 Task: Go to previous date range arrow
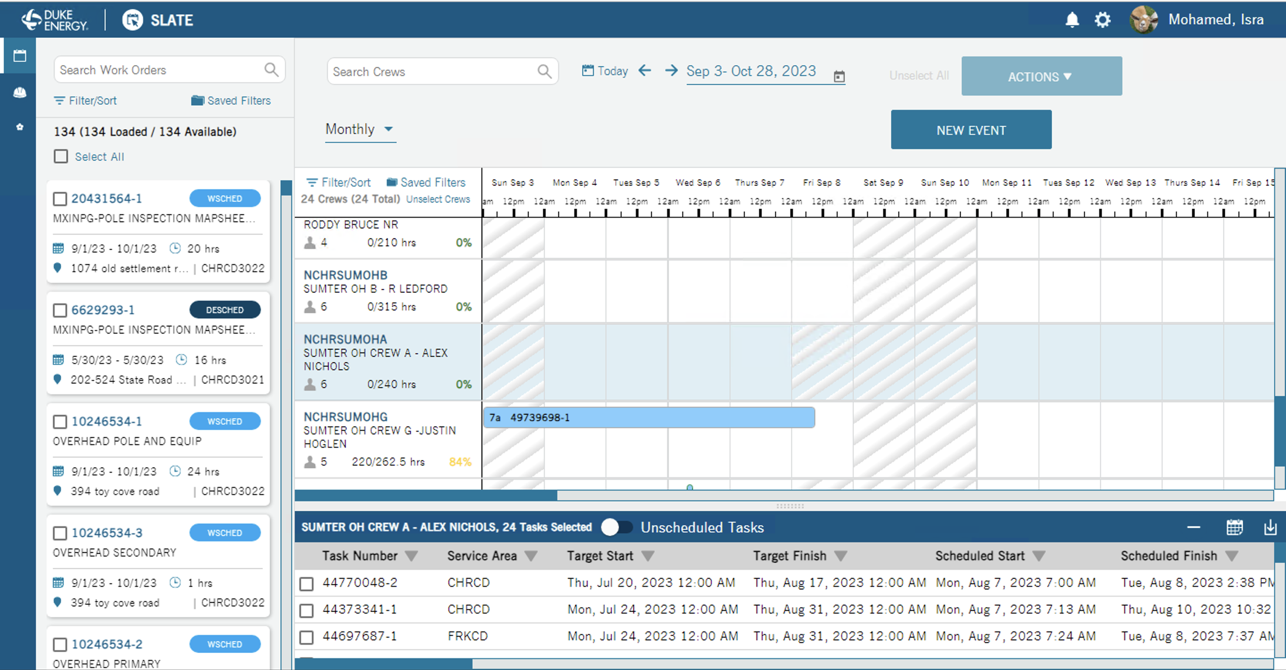click(x=645, y=70)
